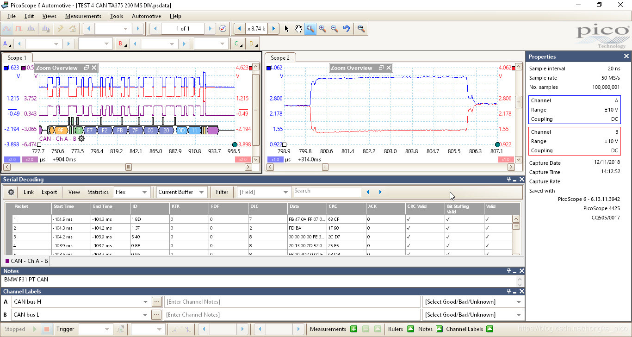Open the Tools menu

[x=116, y=16]
